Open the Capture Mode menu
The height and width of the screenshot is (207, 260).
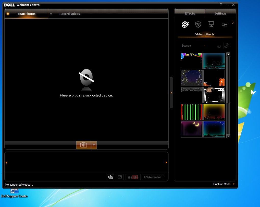(224, 184)
